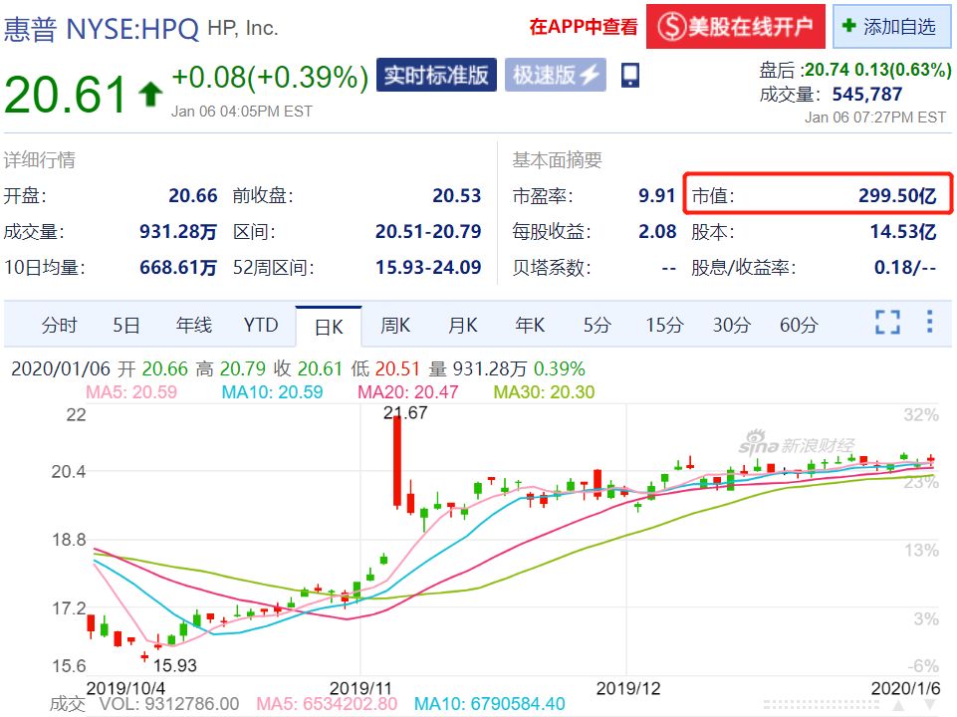Switch to 极速版 mode
The width and height of the screenshot is (957, 717).
tap(556, 75)
